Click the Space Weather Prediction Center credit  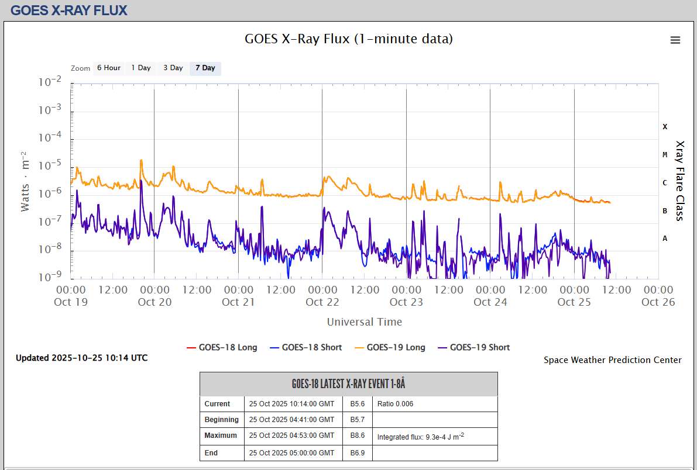click(x=612, y=360)
